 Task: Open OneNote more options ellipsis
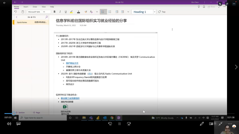pos(225,7)
